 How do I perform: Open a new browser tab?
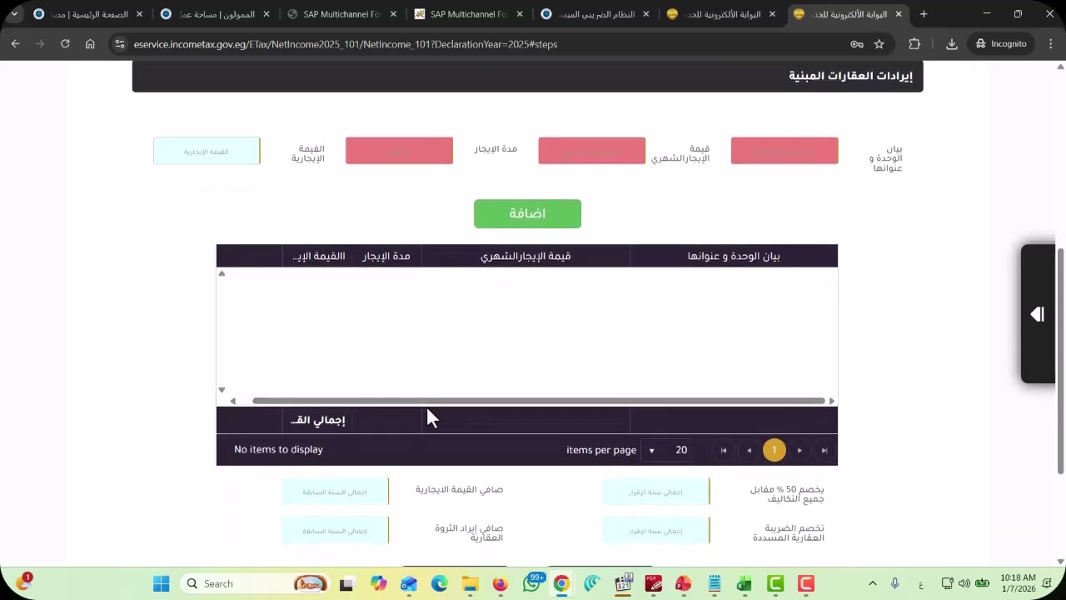[924, 14]
